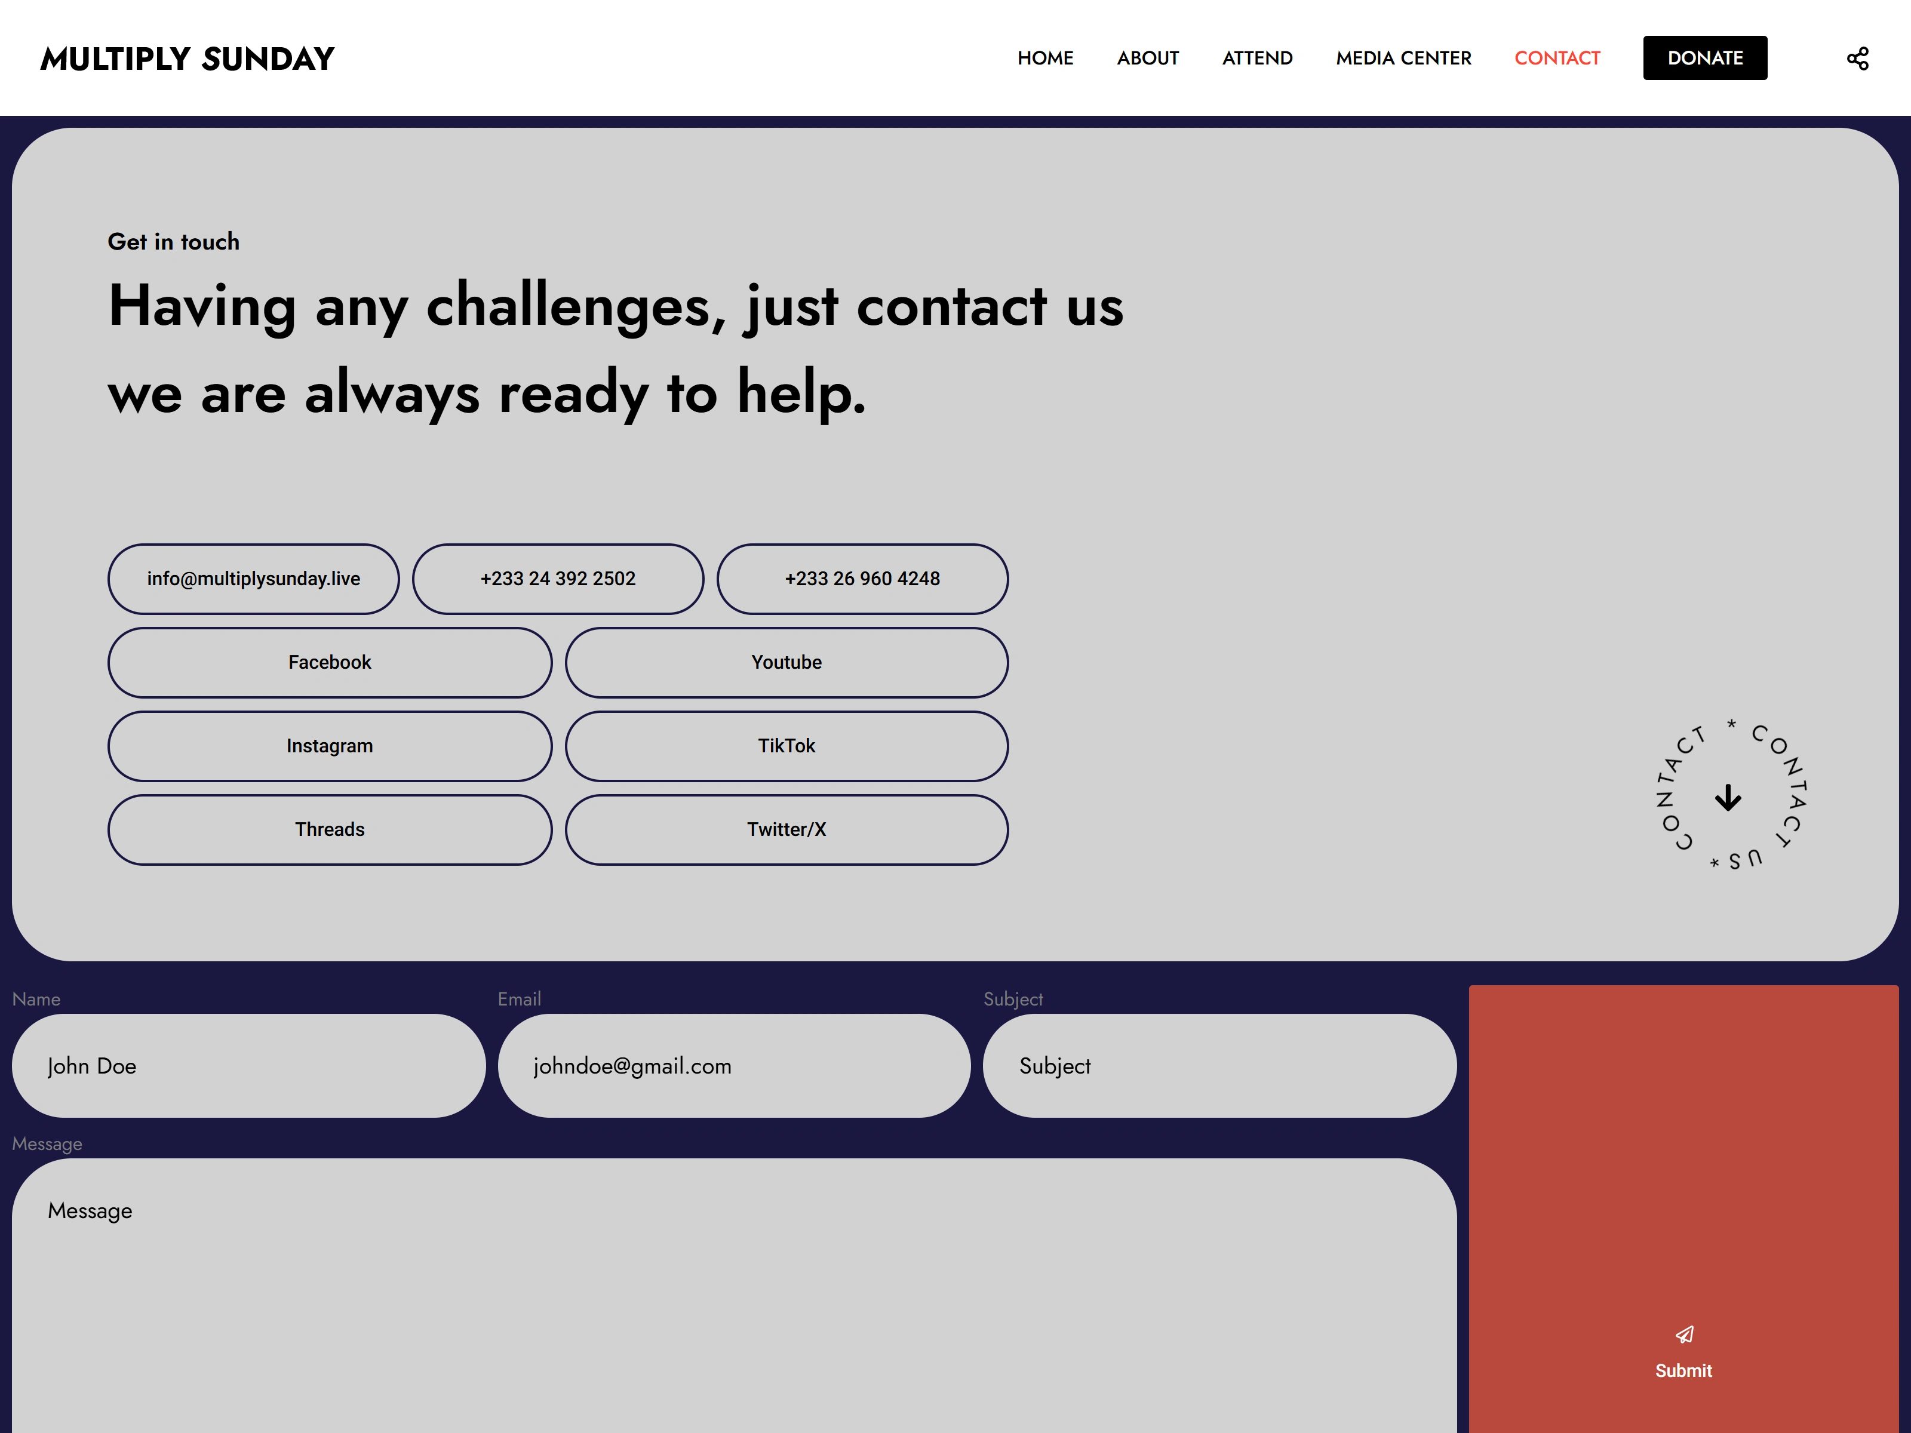Select the HOME menu item

[1044, 57]
